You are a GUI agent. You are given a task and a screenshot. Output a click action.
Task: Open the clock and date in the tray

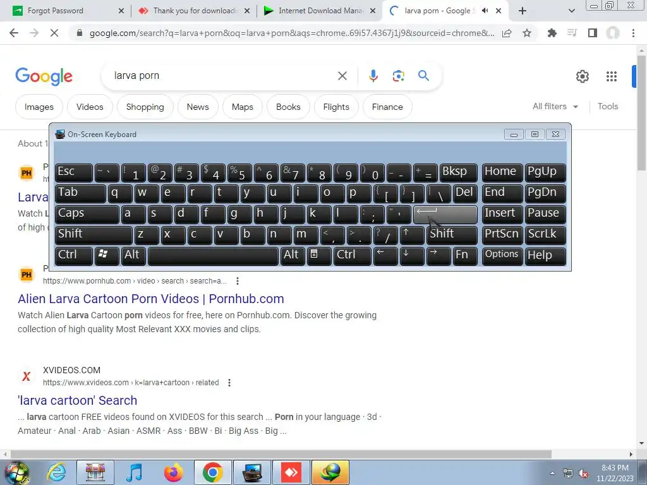(615, 473)
